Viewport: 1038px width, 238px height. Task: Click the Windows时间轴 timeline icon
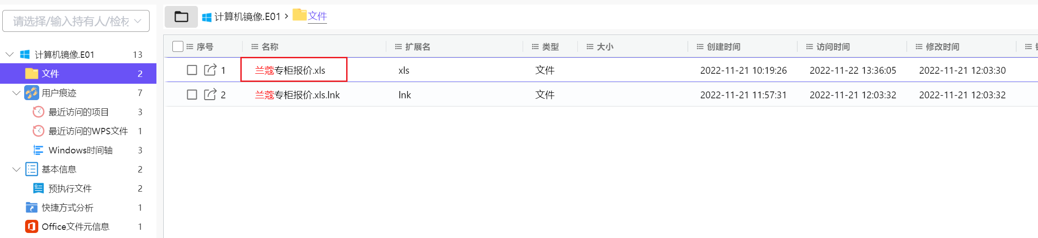pos(39,150)
